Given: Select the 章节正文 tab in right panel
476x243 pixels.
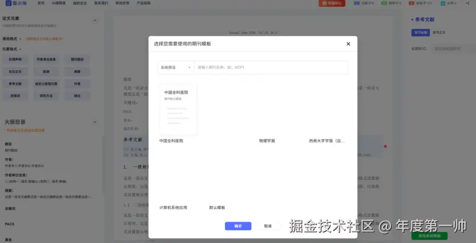Looking at the screenshot, I should (x=439, y=33).
